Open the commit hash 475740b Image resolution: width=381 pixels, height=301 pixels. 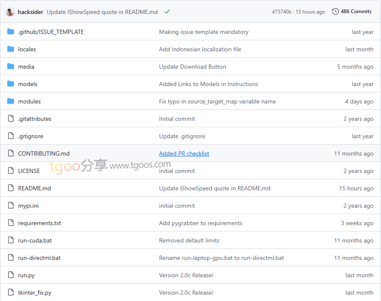pos(281,12)
